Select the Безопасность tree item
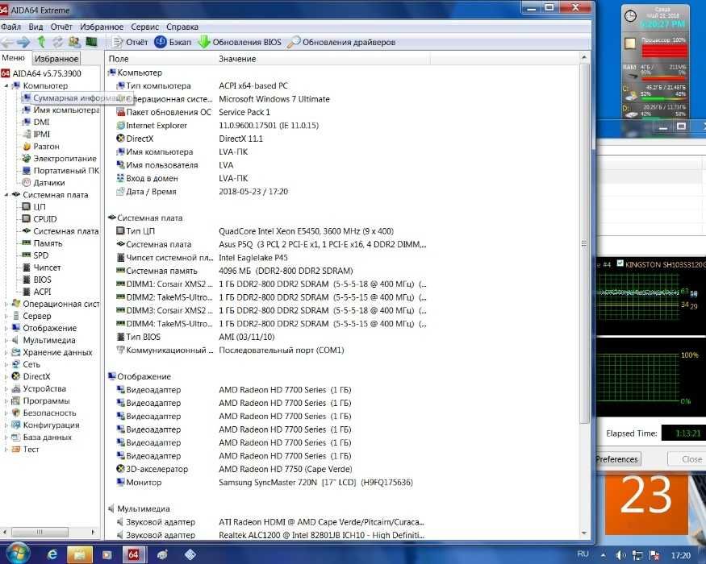706x564 pixels. tap(44, 413)
